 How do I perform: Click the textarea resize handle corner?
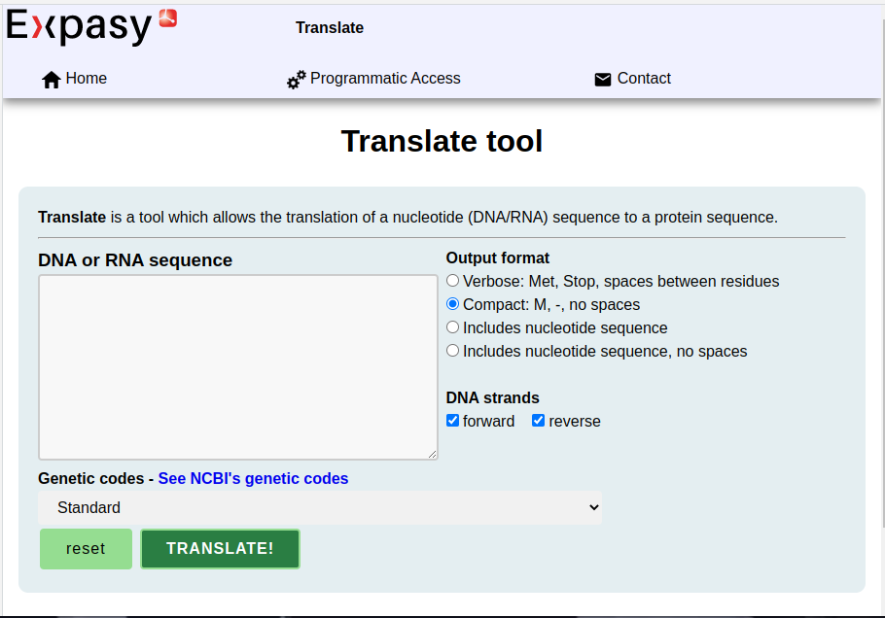pyautogui.click(x=433, y=454)
